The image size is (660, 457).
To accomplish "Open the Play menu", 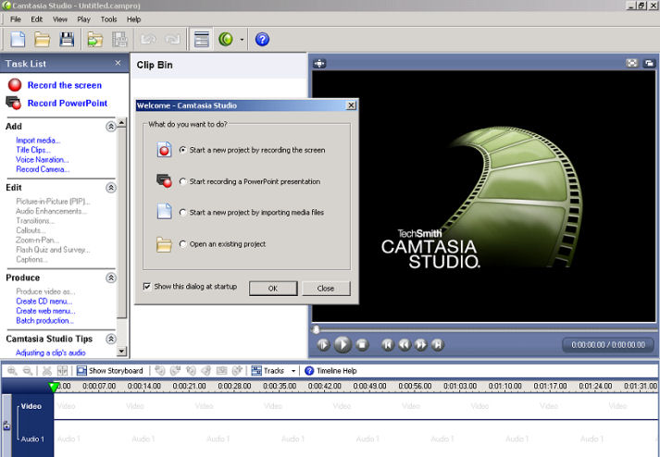I will (84, 19).
